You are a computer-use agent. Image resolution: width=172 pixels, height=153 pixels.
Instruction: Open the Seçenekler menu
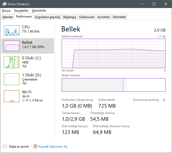(x=21, y=11)
